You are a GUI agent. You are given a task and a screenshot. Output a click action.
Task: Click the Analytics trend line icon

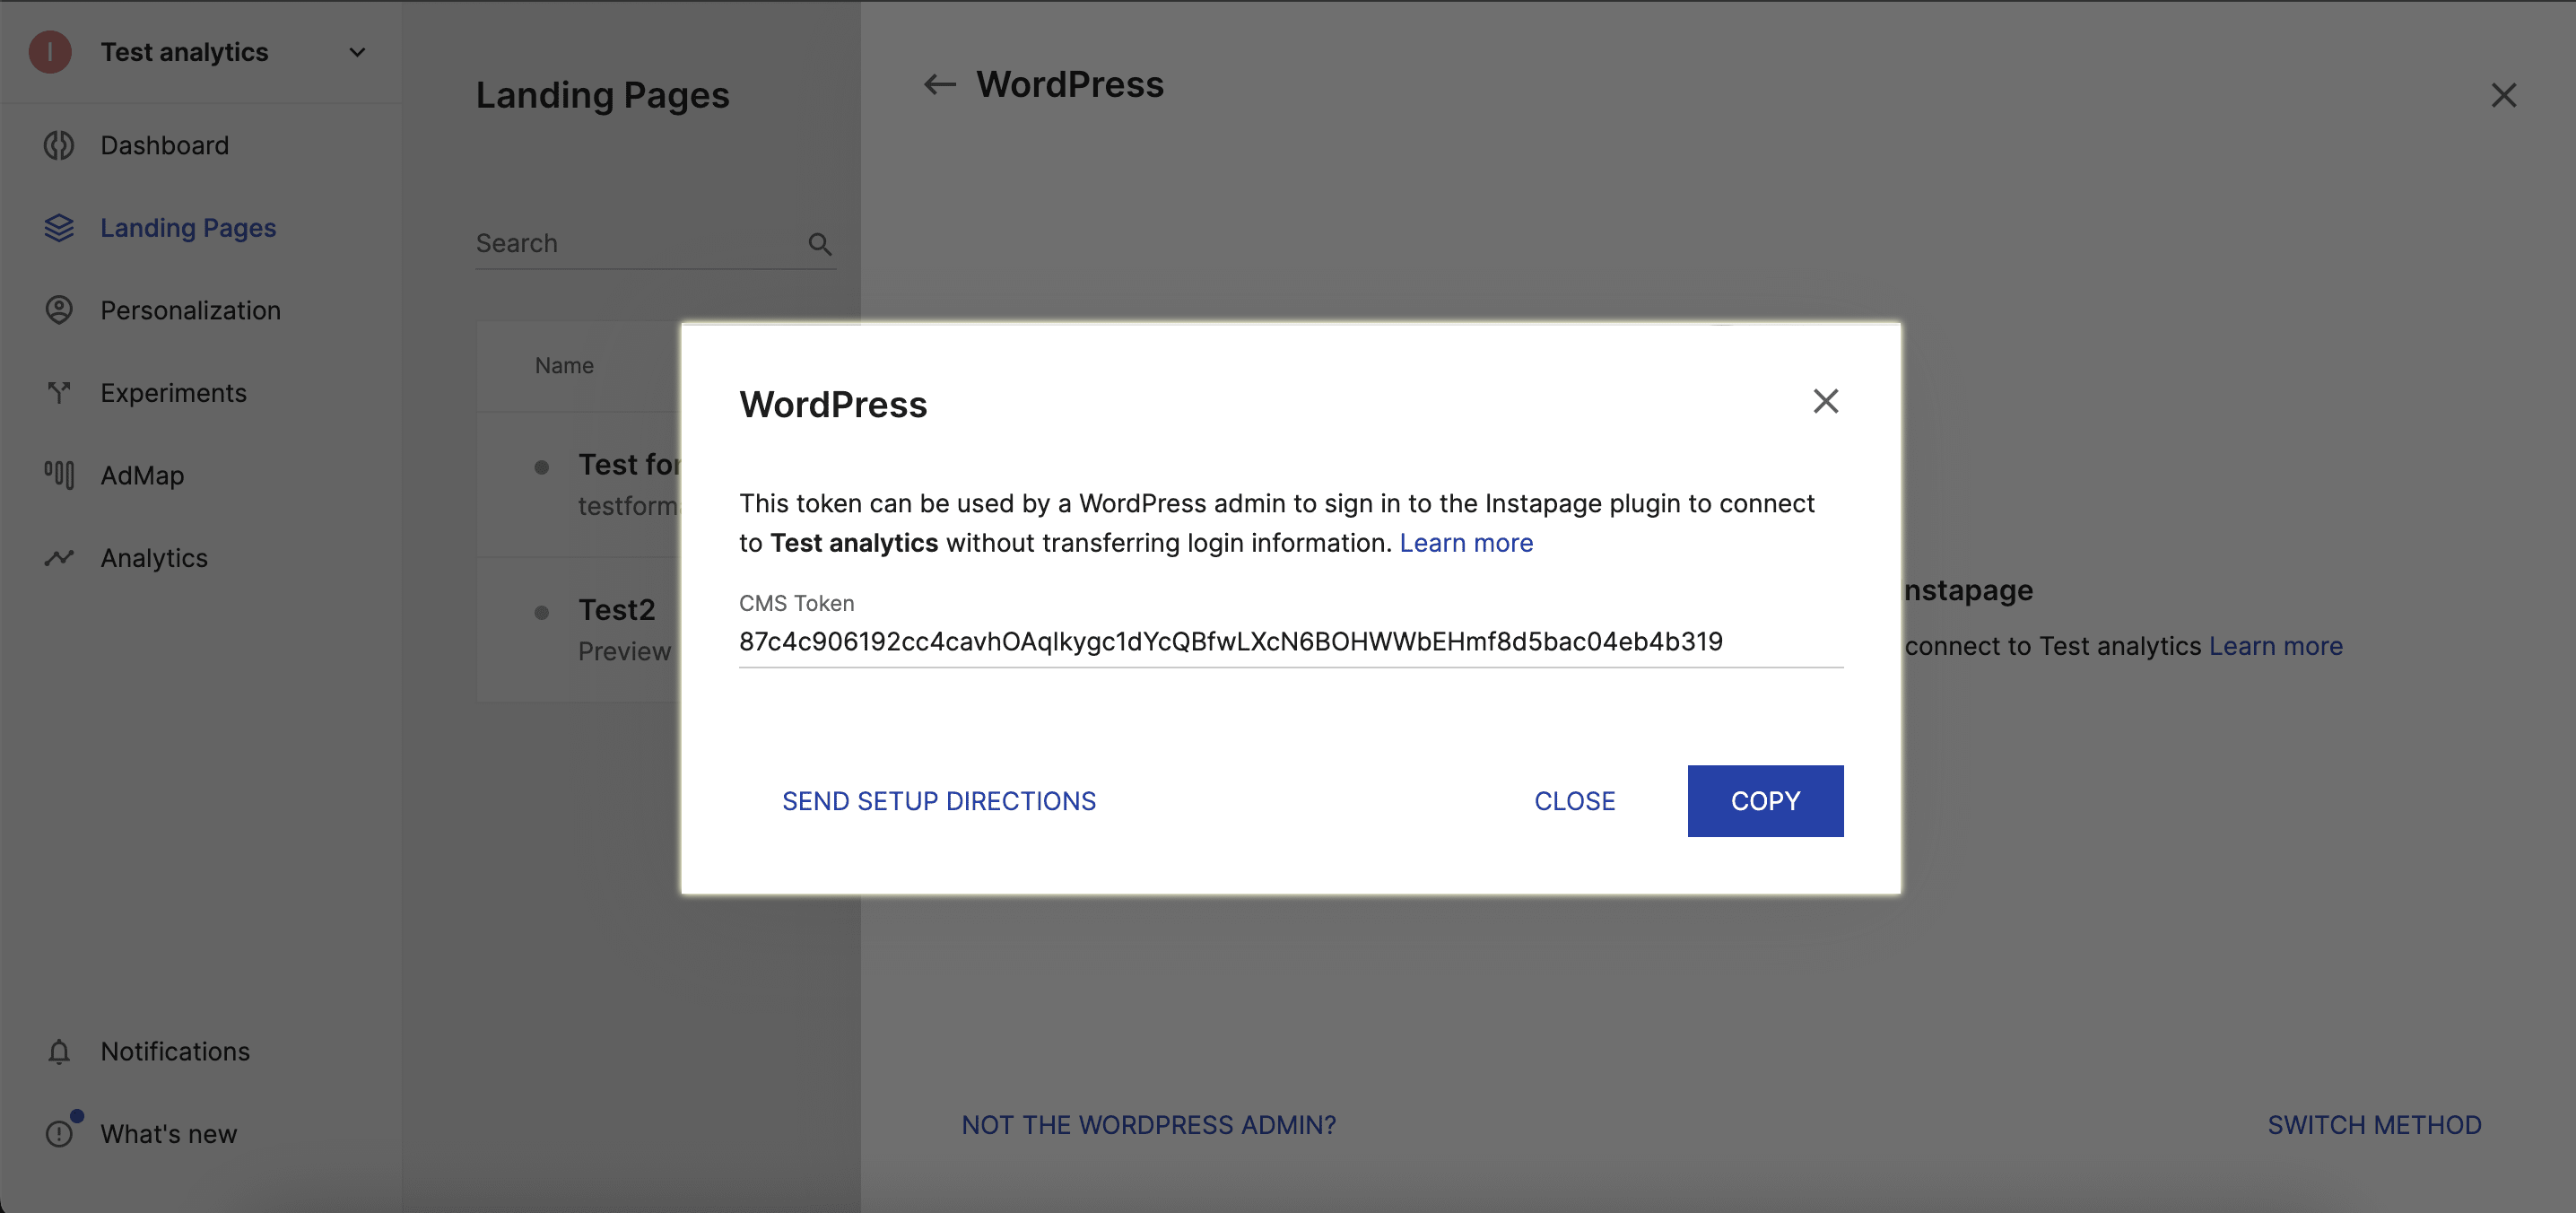(x=59, y=558)
